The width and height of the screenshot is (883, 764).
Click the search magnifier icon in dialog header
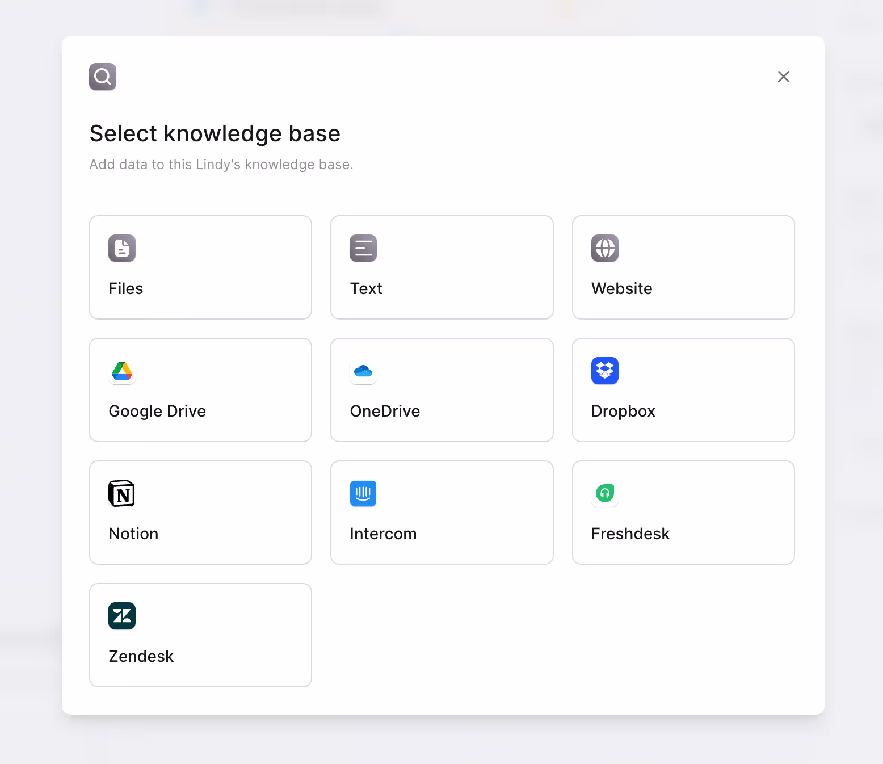(103, 77)
